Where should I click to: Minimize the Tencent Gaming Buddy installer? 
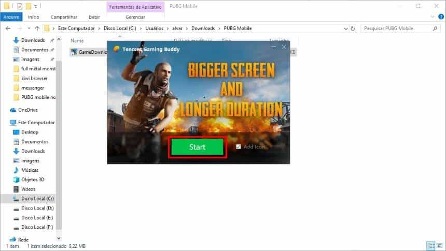[274, 47]
